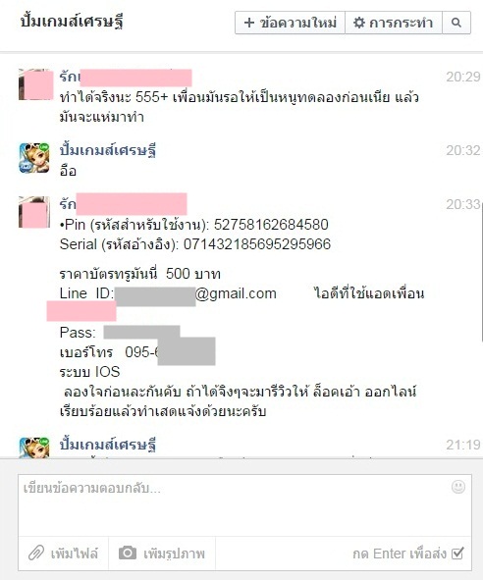
Task: Click the 20:33 message timestamp
Action: (463, 204)
